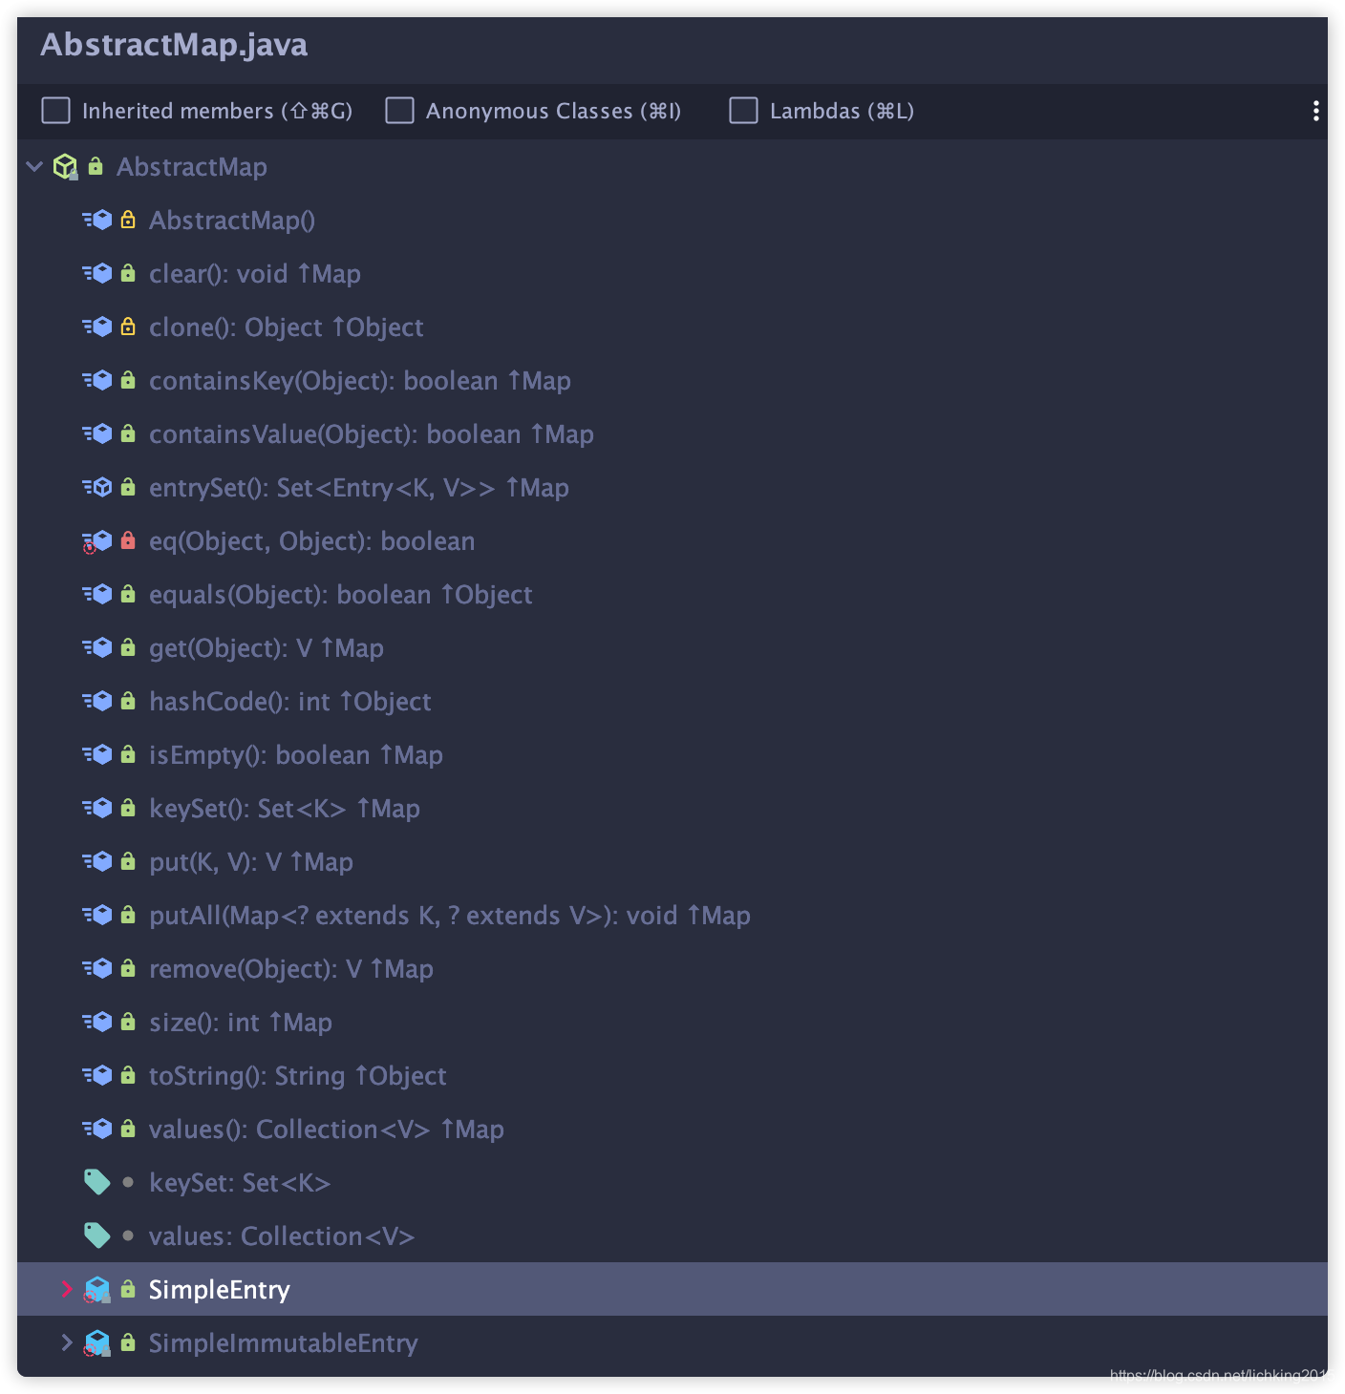Click the red private lock on eq row
1345x1394 pixels.
click(x=128, y=540)
